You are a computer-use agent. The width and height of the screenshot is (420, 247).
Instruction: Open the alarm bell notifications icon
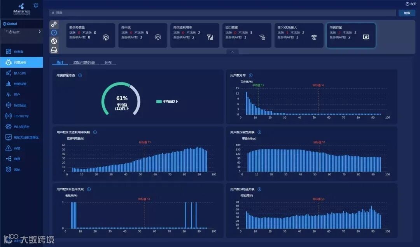point(36,5)
